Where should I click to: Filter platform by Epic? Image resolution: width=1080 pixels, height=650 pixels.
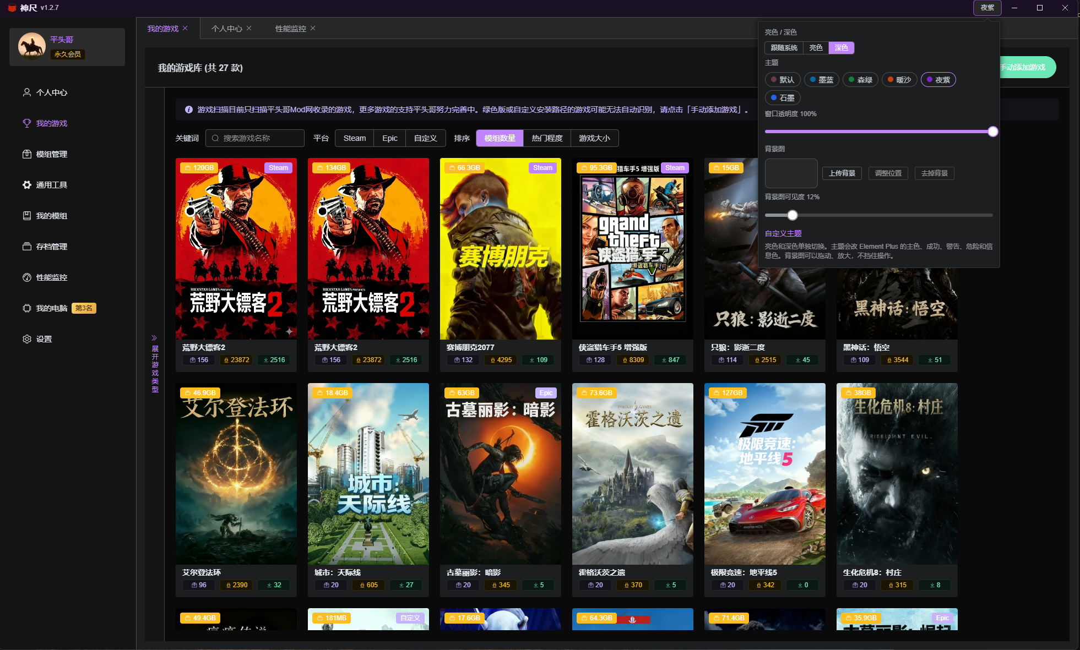tap(389, 138)
